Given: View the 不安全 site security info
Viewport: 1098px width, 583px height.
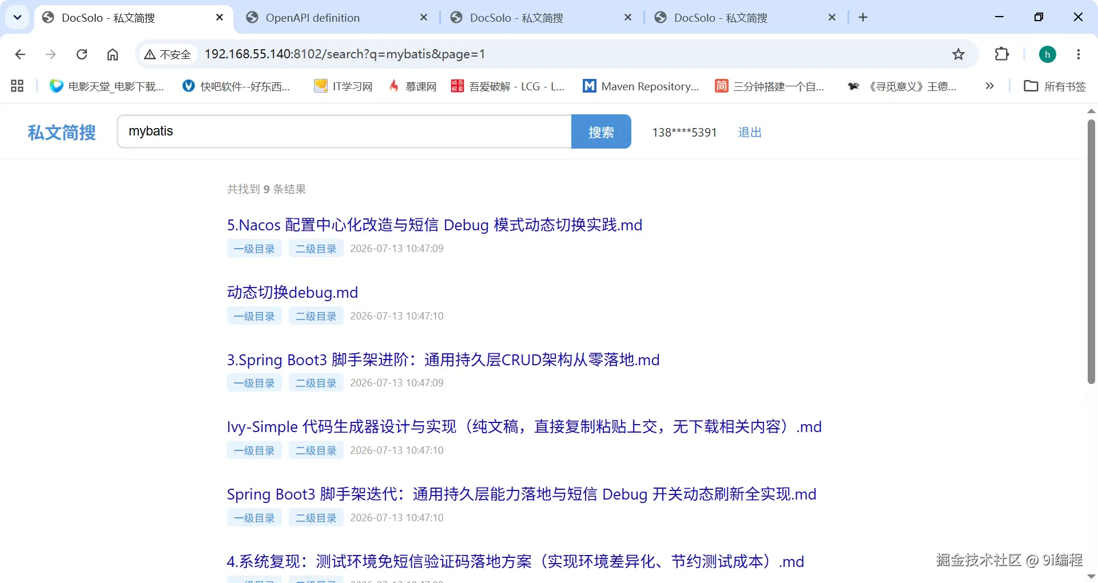Looking at the screenshot, I should [x=168, y=54].
